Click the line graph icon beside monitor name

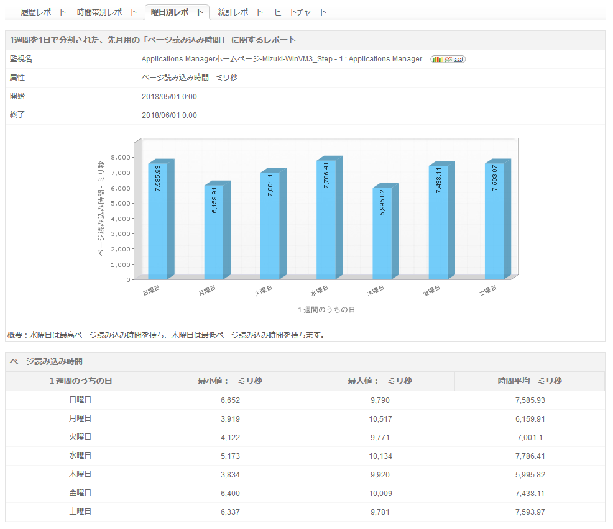[448, 60]
